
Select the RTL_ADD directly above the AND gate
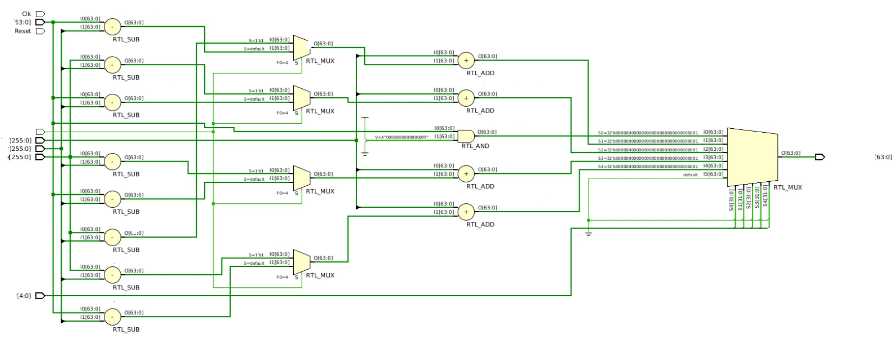pos(466,98)
